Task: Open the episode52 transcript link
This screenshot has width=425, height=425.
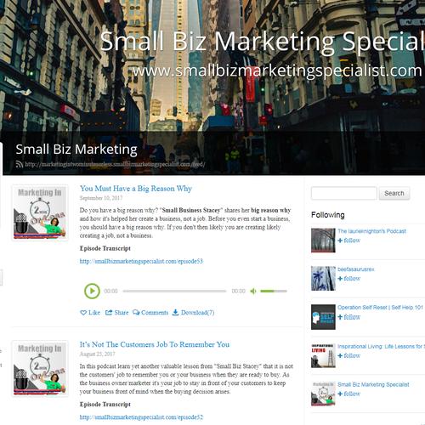Action: pyautogui.click(x=141, y=417)
